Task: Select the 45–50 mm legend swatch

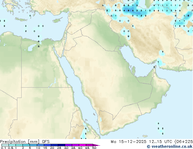Action: [89, 145]
